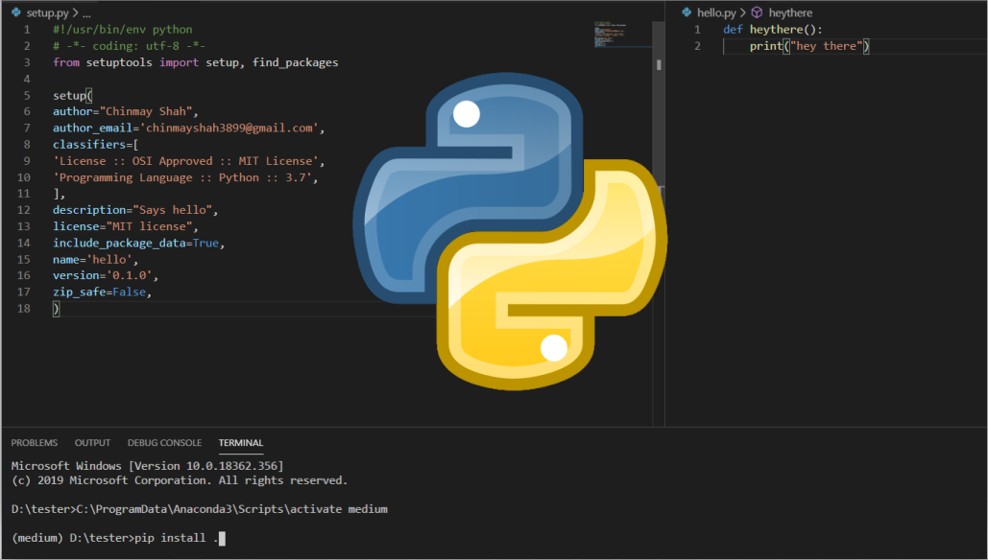This screenshot has width=988, height=560.
Task: Select the TERMINAL tab
Action: [240, 443]
